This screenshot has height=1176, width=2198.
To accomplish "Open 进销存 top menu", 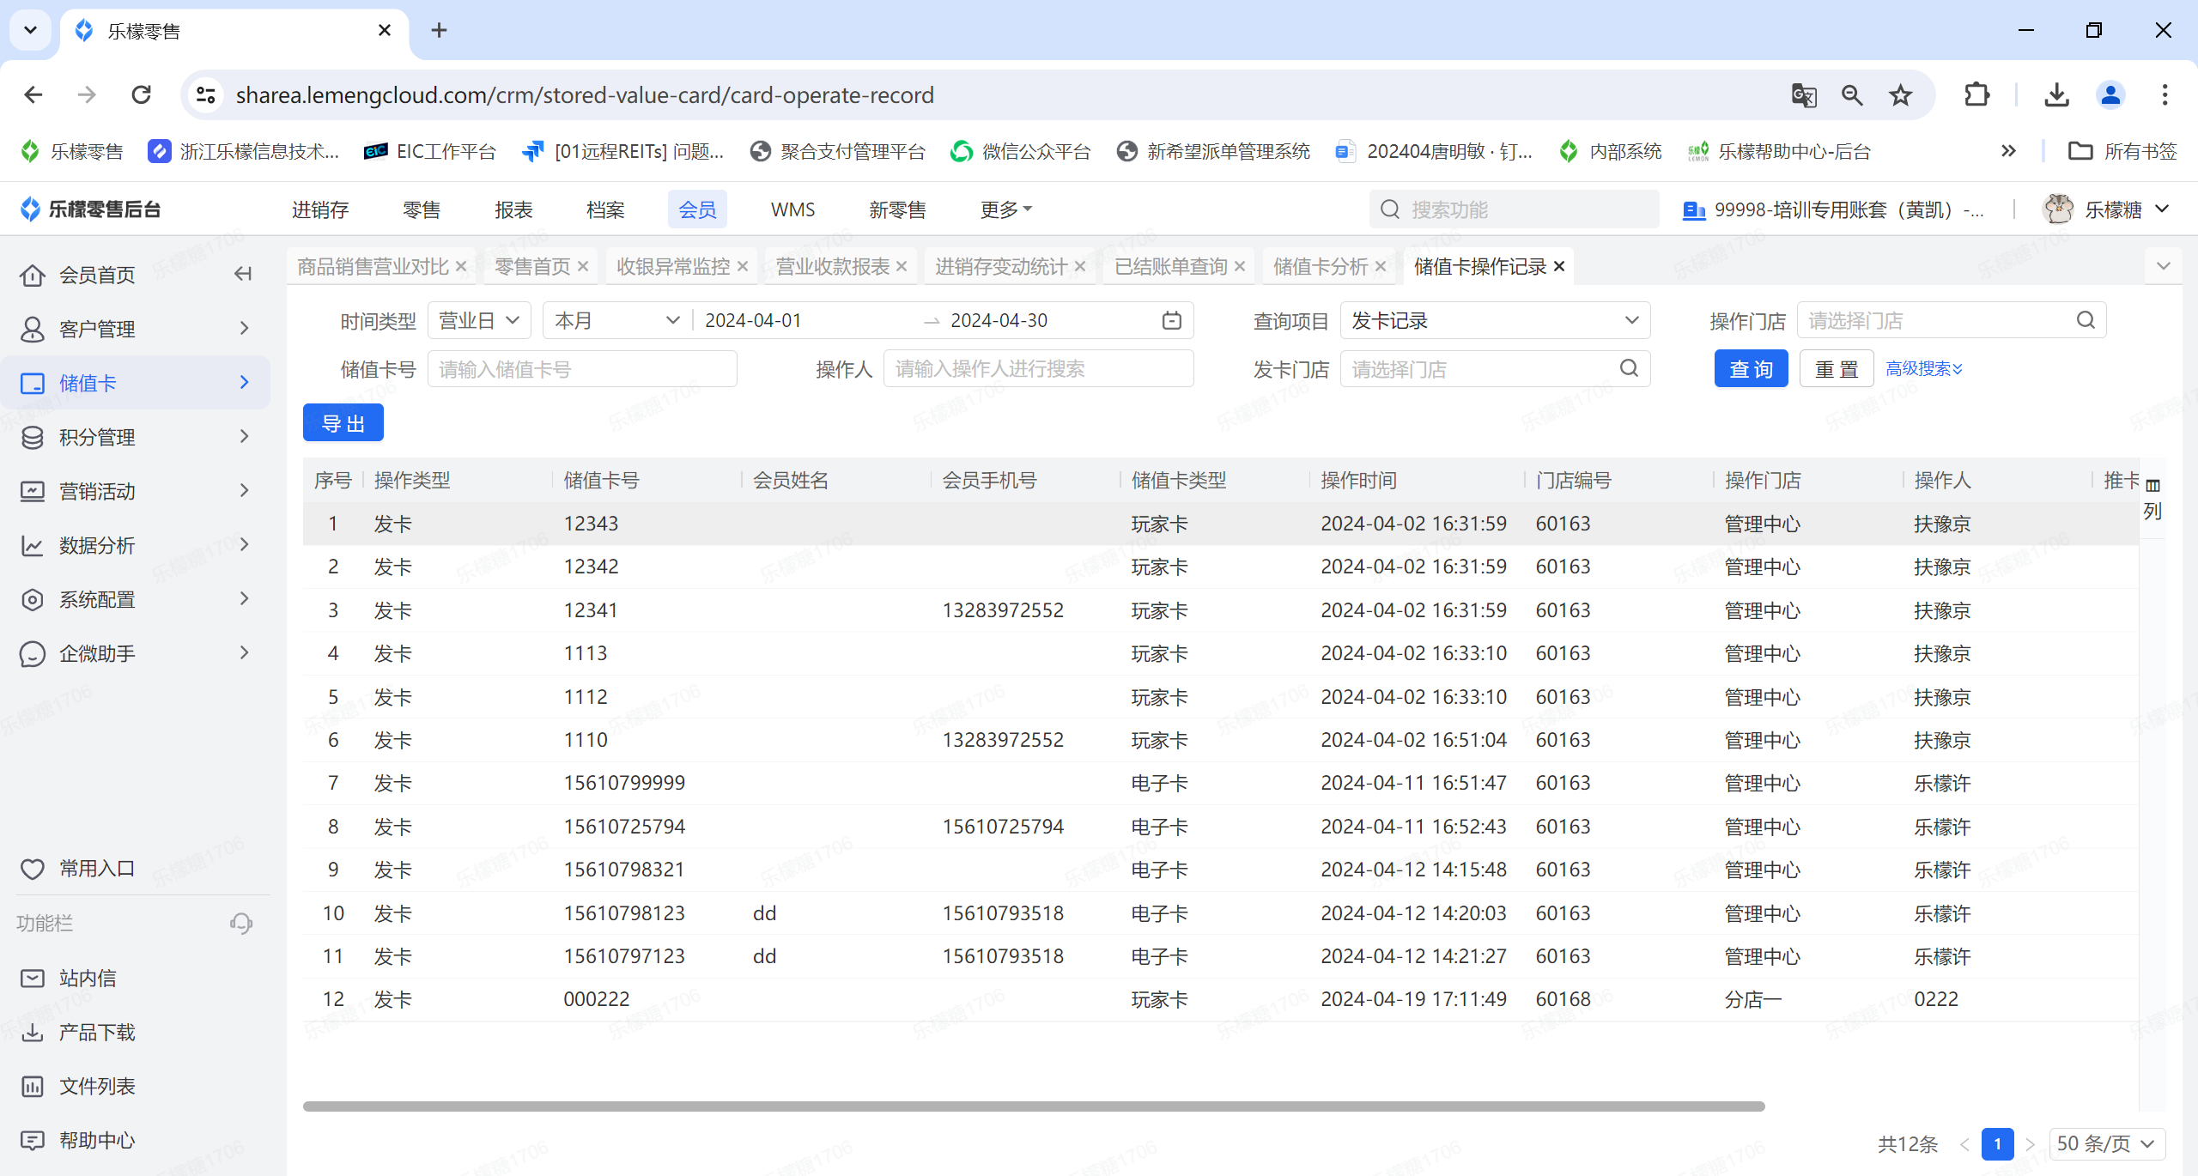I will click(x=320, y=209).
